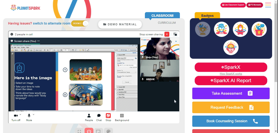This screenshot has height=133, width=278.
Task: Open Tools pane in Adobe Reader
Action: click(x=116, y=50)
